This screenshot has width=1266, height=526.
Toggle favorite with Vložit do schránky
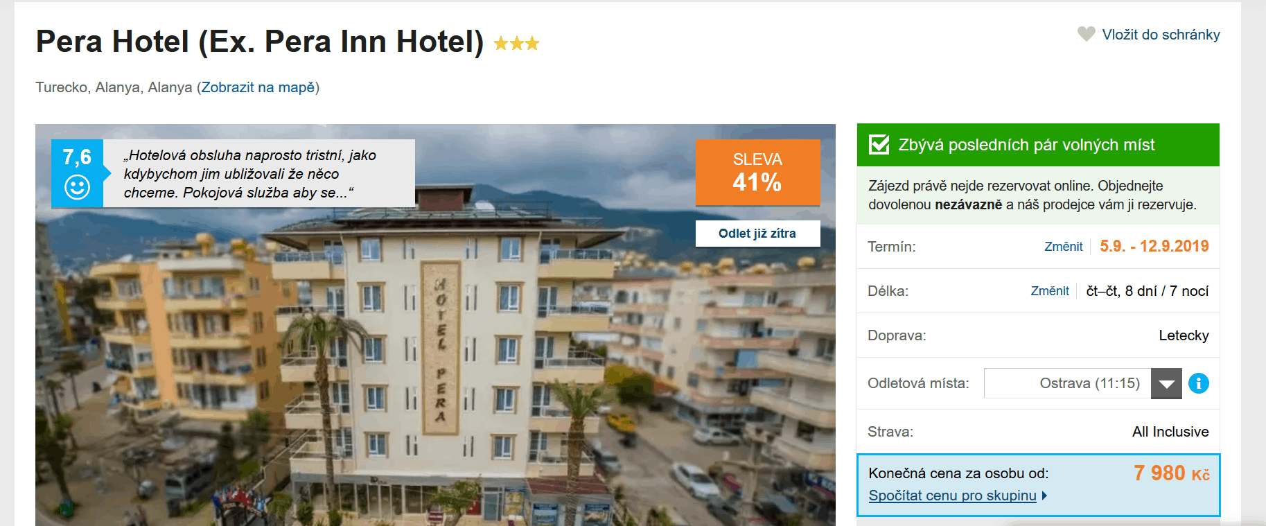(1158, 34)
